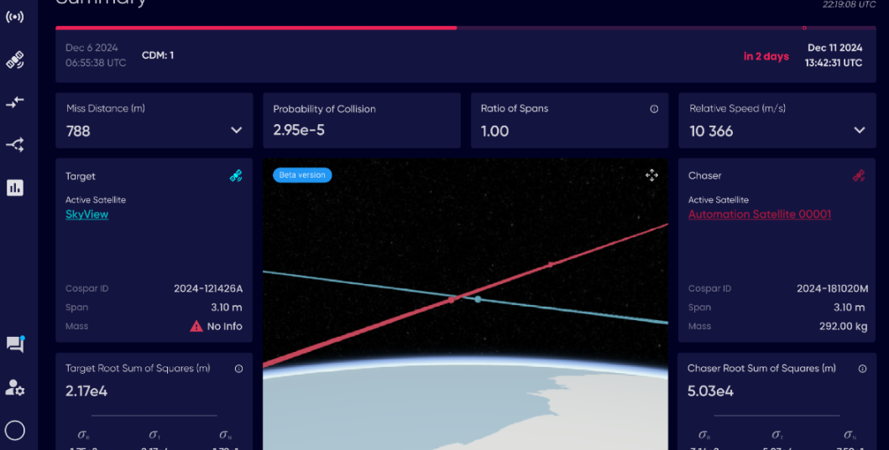Viewport: 889px width, 450px height.
Task: Click the red Chaser satellite icon
Action: (859, 176)
